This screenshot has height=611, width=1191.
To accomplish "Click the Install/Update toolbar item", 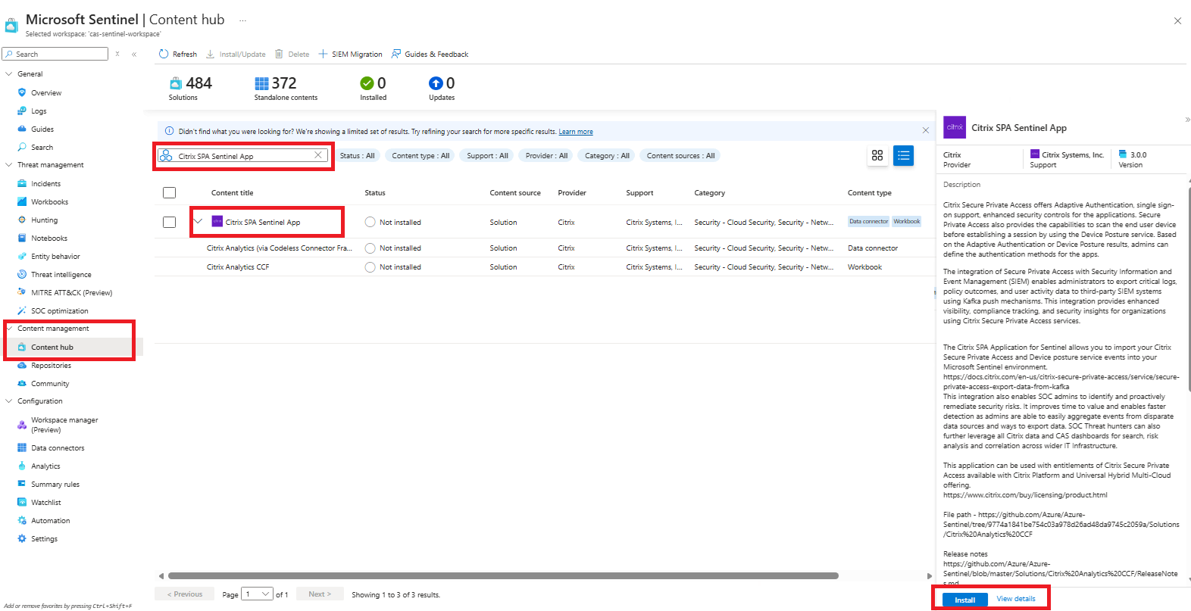I will click(236, 55).
